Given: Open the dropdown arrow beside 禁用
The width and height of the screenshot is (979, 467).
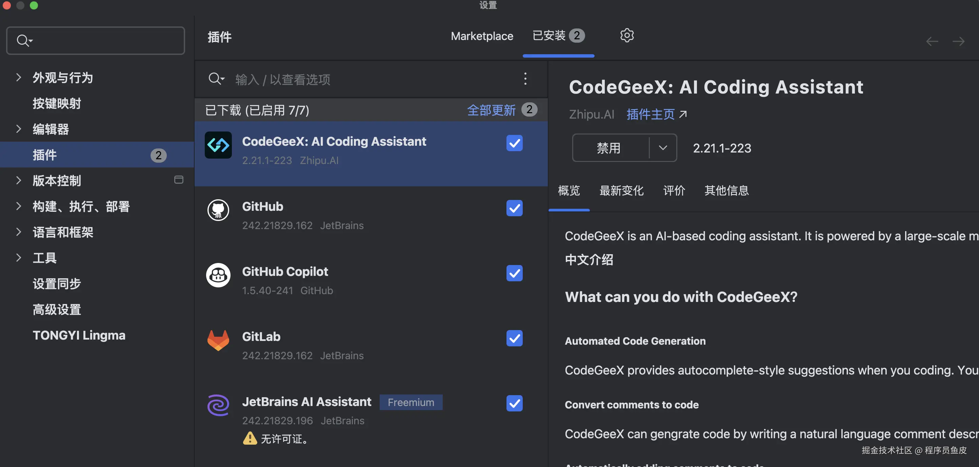Looking at the screenshot, I should [663, 148].
